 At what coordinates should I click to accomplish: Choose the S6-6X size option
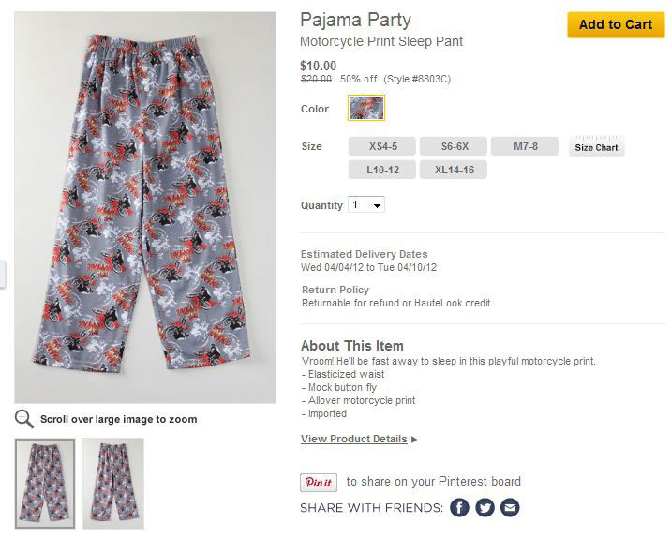tap(453, 146)
